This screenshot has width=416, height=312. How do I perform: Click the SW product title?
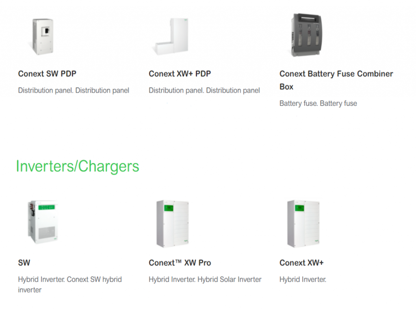point(24,263)
